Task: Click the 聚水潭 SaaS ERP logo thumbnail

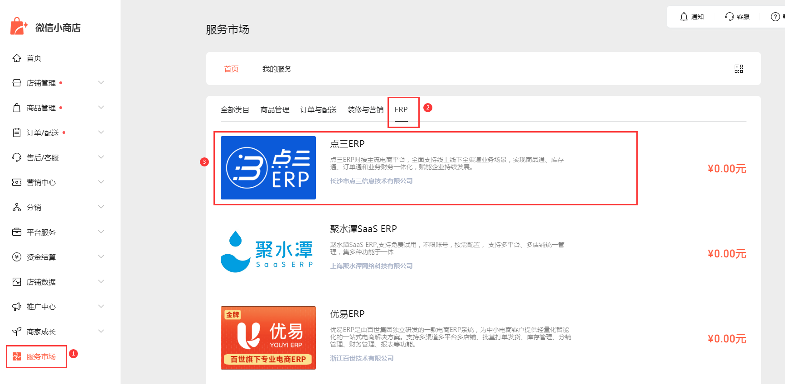Action: pos(268,253)
